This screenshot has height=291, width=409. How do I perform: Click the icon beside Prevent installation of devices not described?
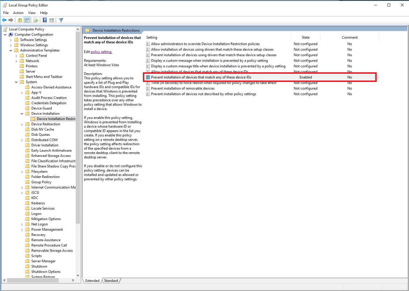[x=148, y=94]
